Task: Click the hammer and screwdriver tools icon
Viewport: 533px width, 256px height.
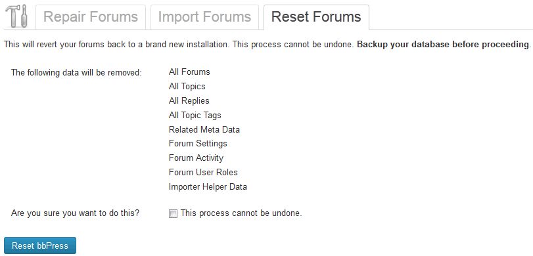Action: pos(16,16)
